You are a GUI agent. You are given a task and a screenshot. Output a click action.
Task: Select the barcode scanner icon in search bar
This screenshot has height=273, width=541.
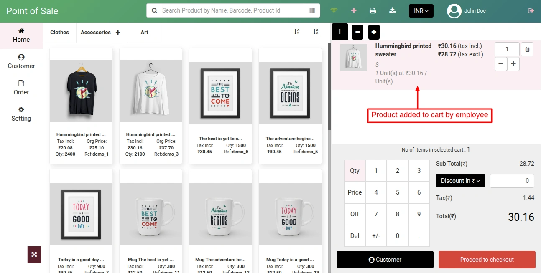(x=311, y=10)
